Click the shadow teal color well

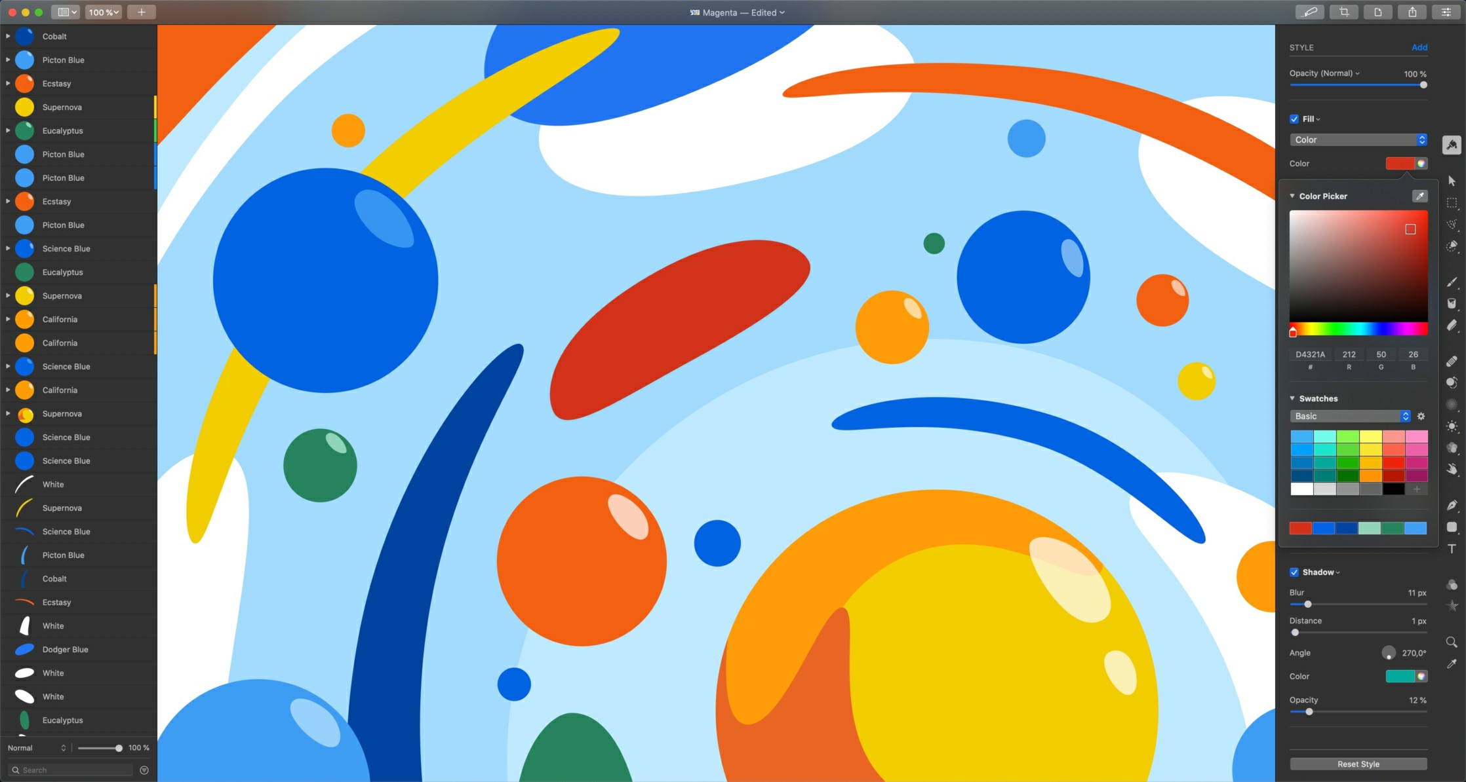[1400, 677]
